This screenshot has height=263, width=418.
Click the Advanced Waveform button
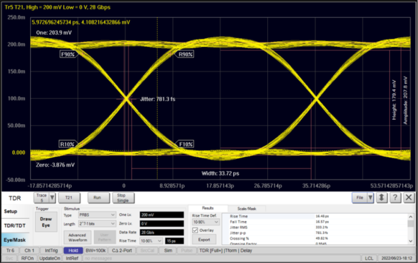click(x=77, y=237)
